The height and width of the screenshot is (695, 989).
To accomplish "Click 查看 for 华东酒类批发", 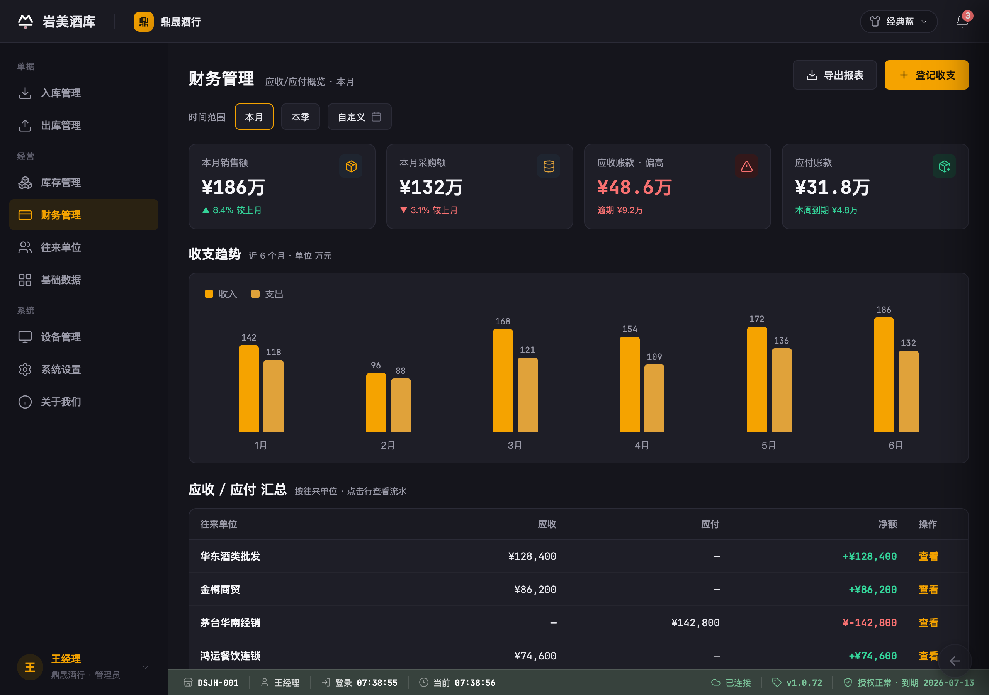I will tap(928, 556).
